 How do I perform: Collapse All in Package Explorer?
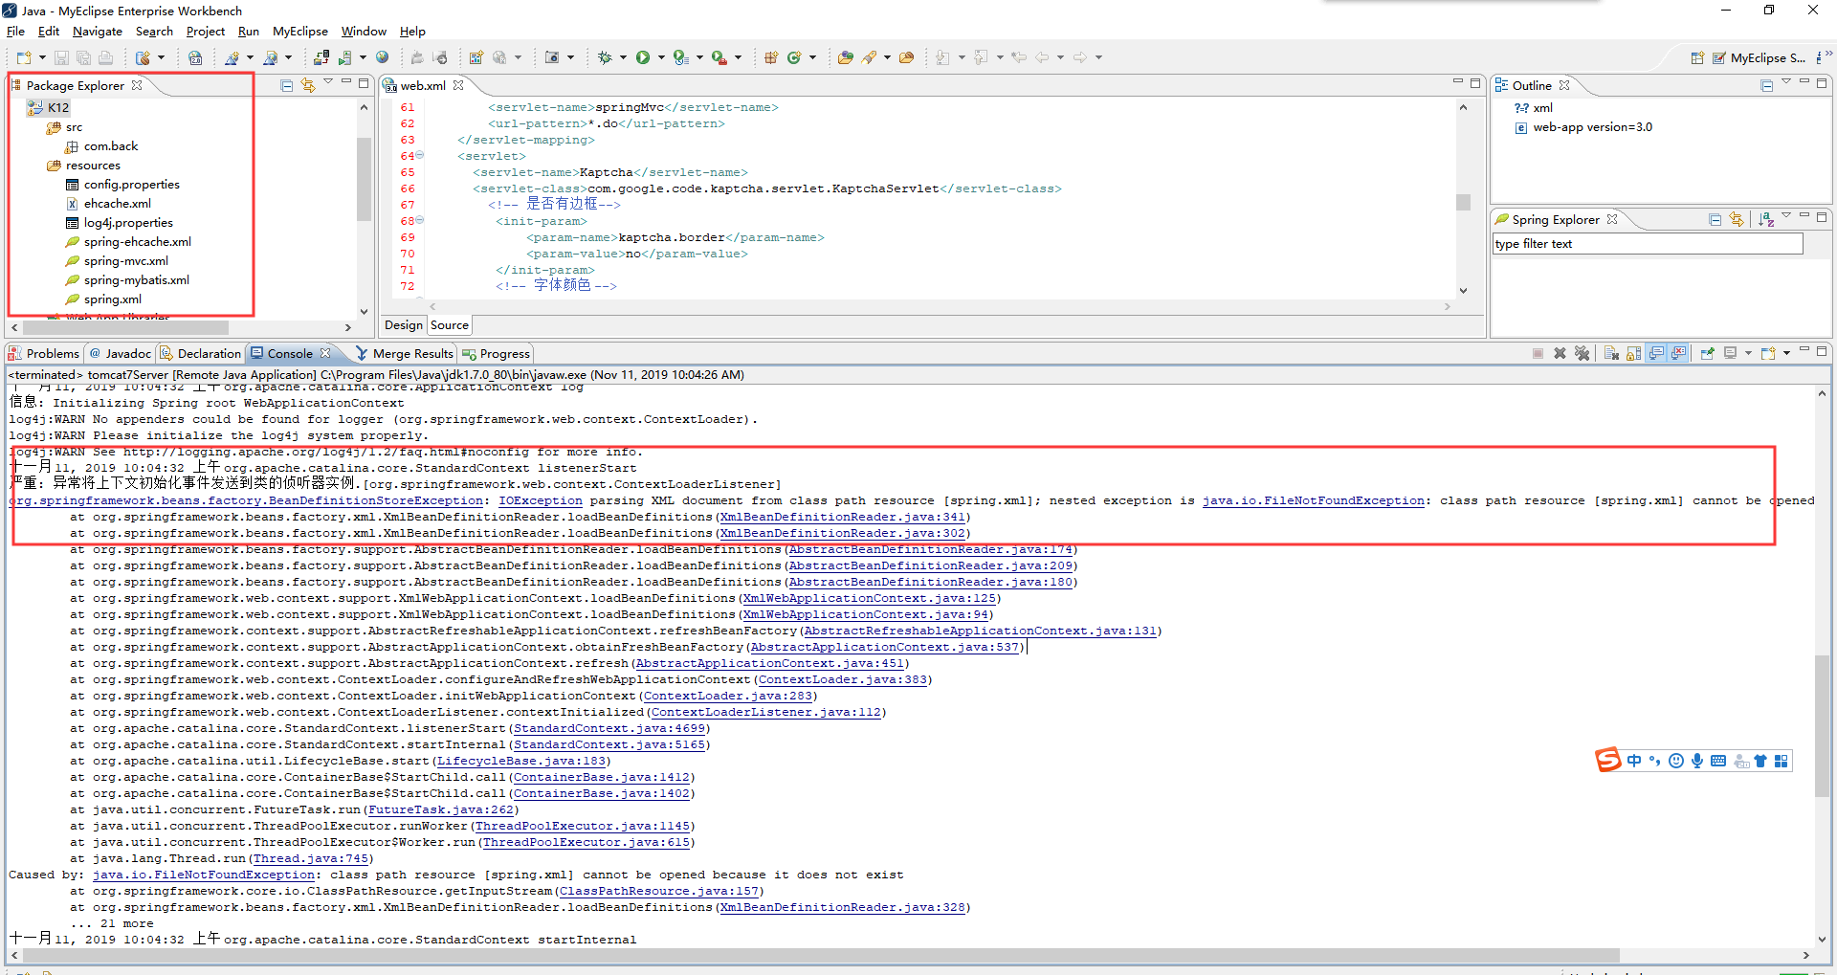286,85
